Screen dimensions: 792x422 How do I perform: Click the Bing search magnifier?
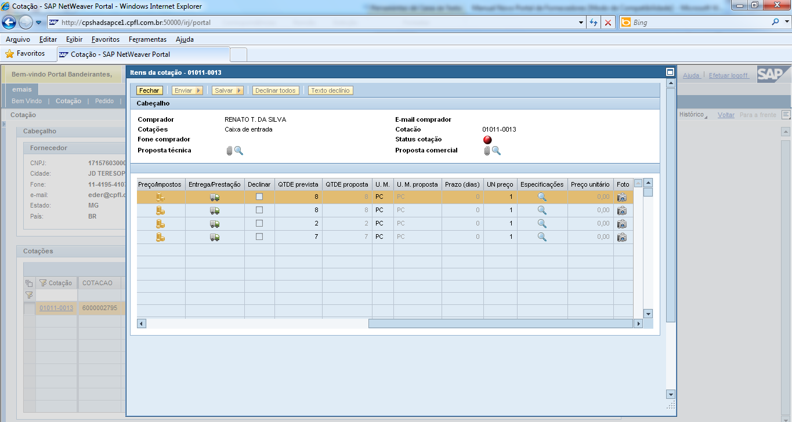coord(776,23)
